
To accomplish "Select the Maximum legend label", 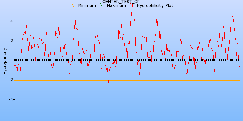I will pyautogui.click(x=116, y=5).
